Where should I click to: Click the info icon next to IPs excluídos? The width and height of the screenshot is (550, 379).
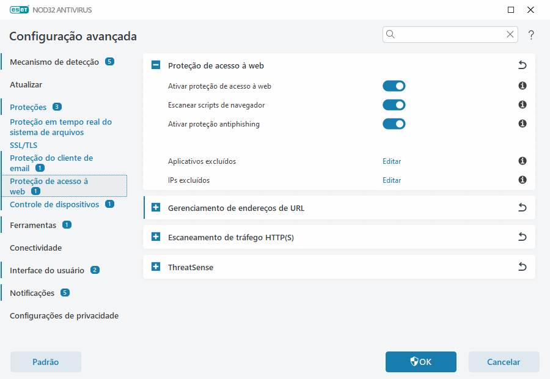coord(522,180)
